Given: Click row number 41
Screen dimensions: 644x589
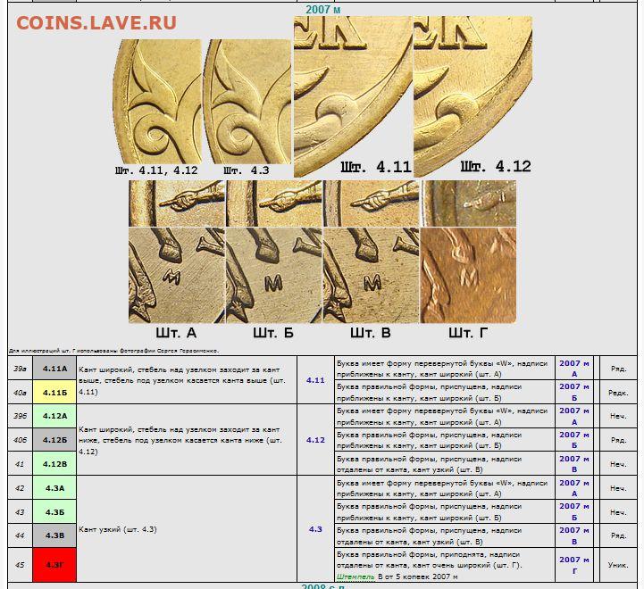Looking at the screenshot, I should 21,464.
